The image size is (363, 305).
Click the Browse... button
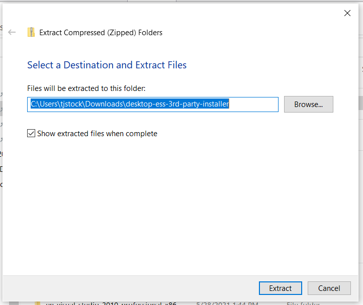(x=308, y=105)
